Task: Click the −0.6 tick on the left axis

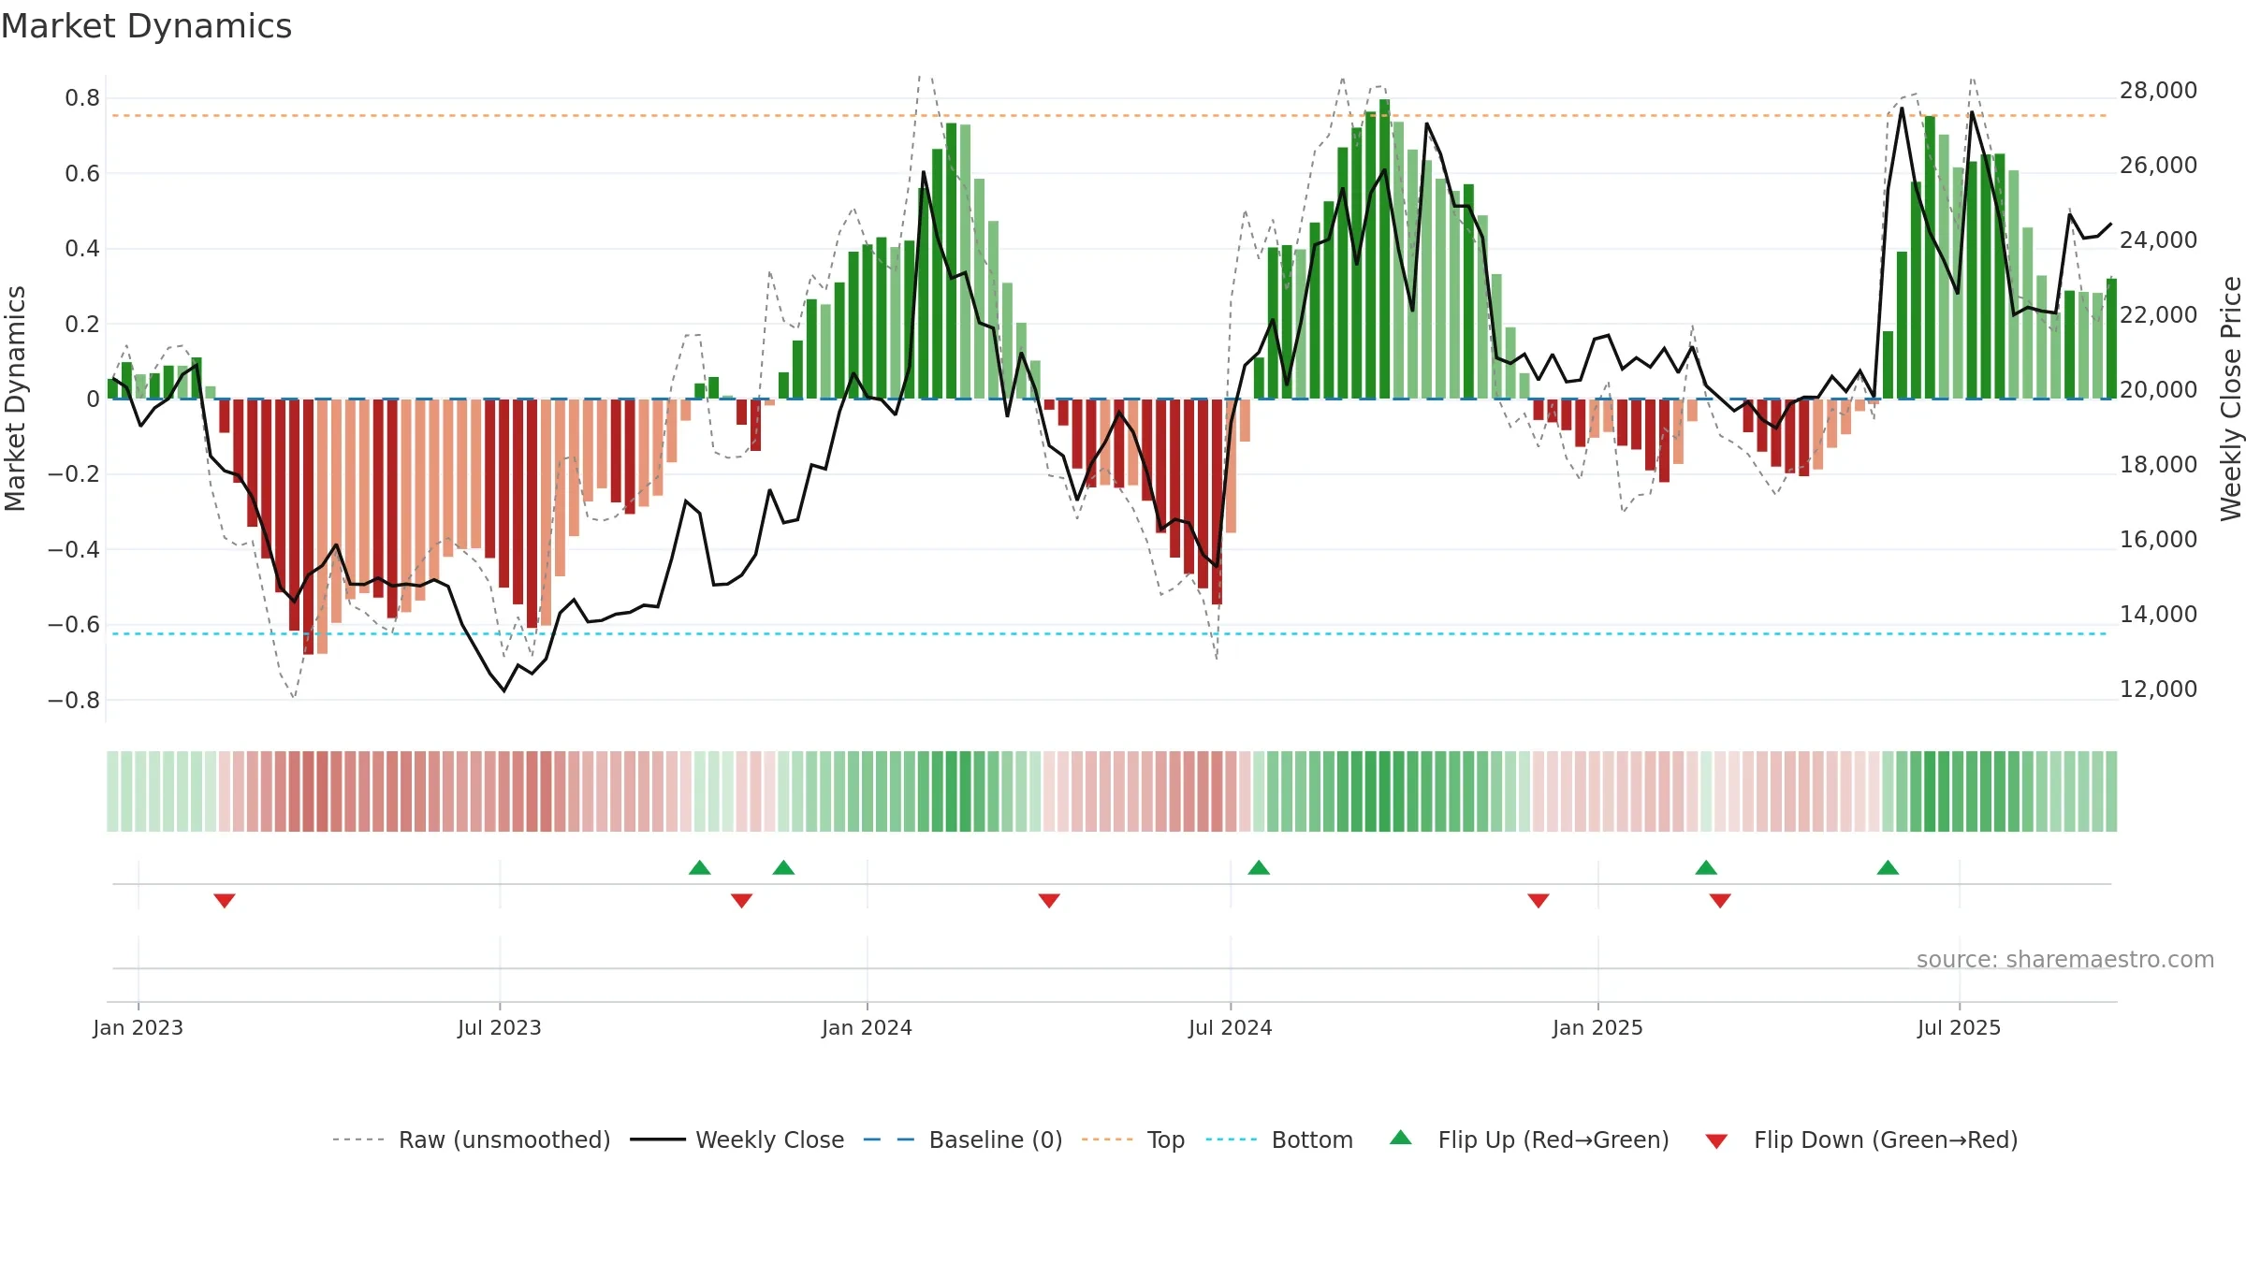Action: pos(74,625)
